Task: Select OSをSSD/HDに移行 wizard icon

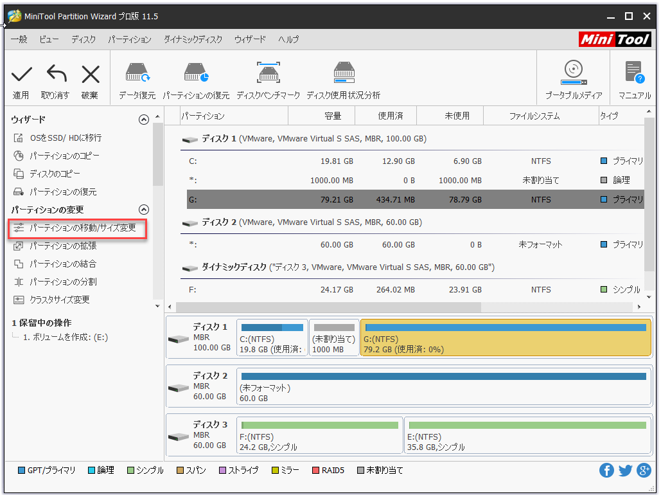Action: coord(18,138)
